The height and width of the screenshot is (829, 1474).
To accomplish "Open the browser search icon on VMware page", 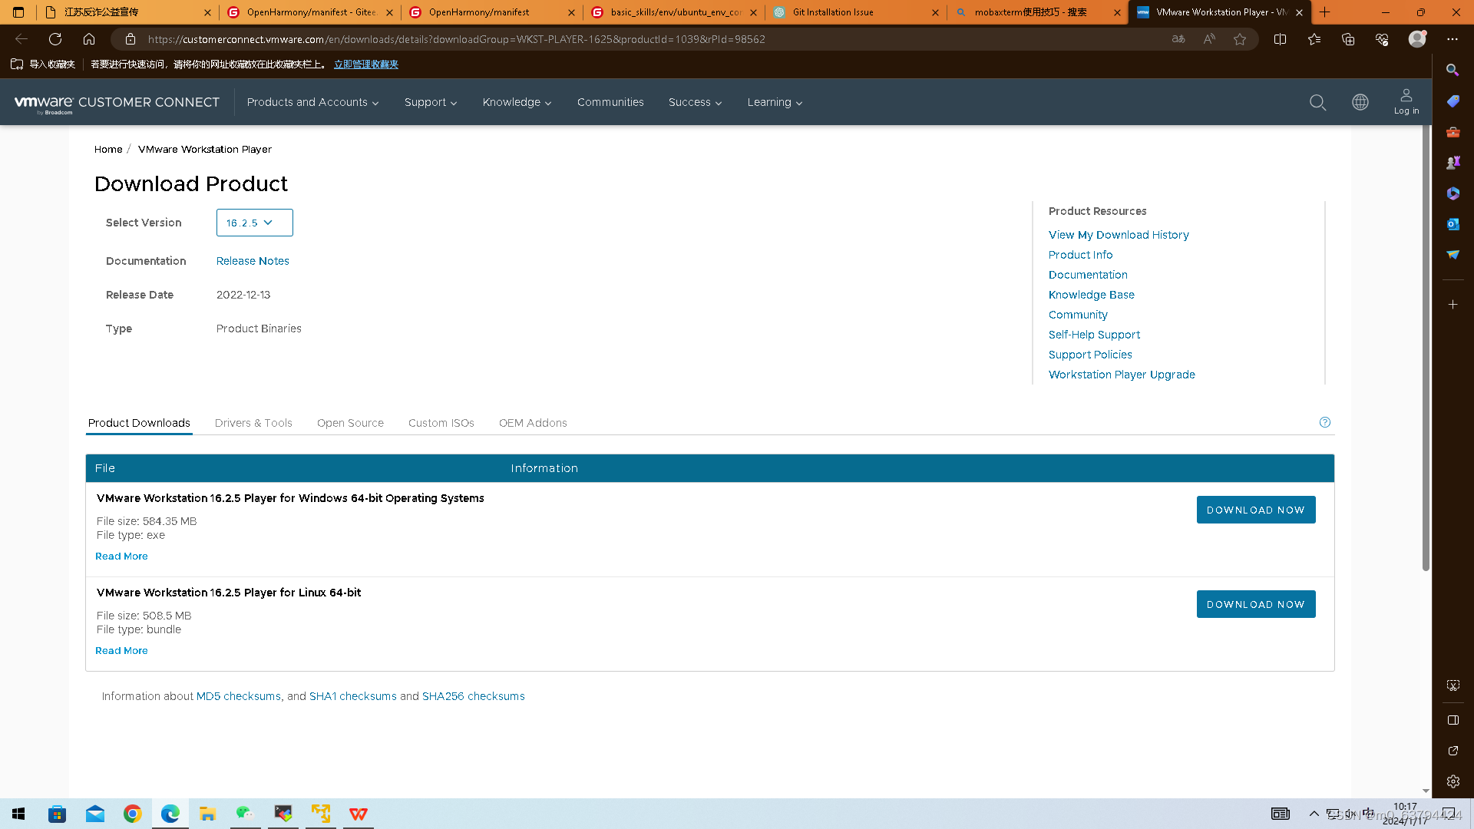I will coord(1318,102).
